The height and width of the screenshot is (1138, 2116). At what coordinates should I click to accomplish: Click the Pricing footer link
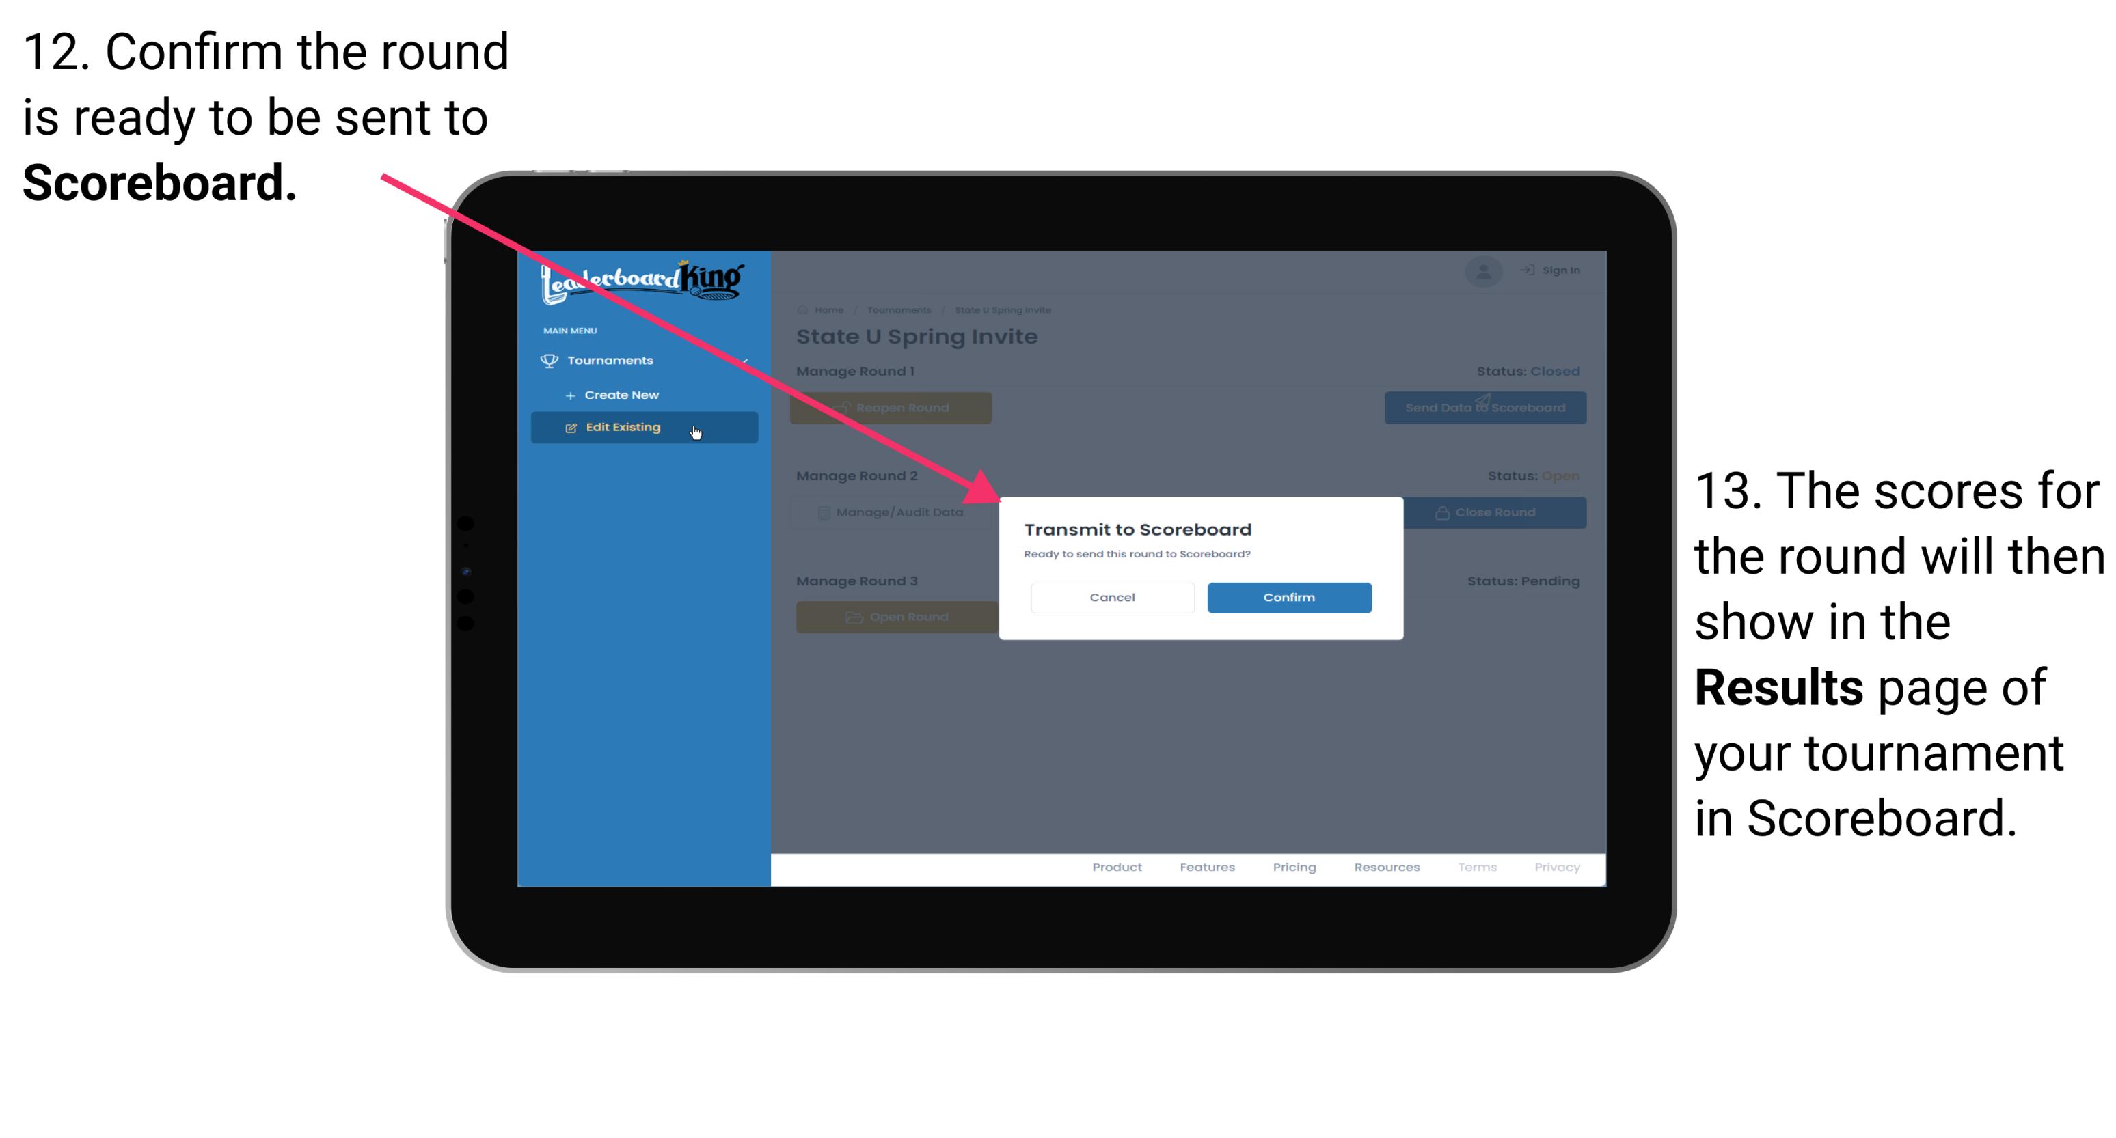[x=1290, y=869]
